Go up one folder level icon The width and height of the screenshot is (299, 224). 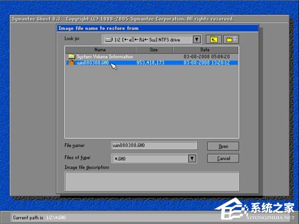214,40
